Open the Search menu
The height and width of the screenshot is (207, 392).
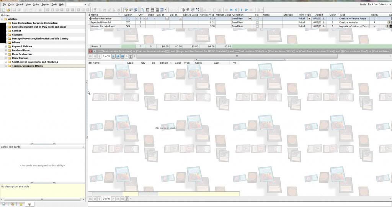coord(20,5)
